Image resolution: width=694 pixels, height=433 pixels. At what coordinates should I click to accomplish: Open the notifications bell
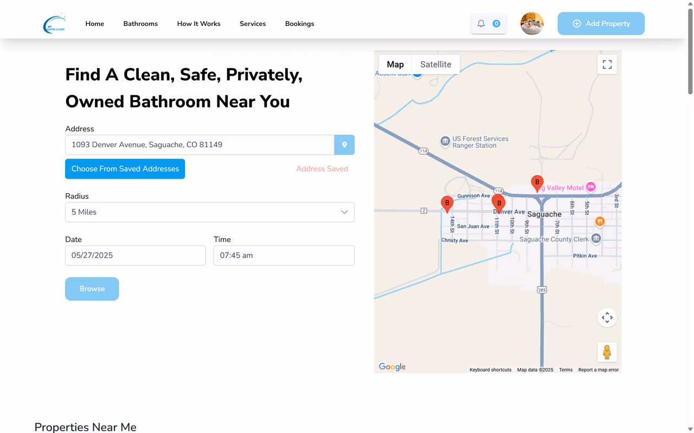[481, 24]
